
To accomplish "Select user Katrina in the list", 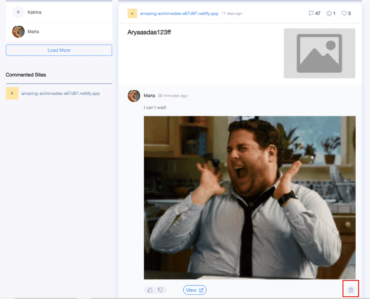I will tap(59, 12).
